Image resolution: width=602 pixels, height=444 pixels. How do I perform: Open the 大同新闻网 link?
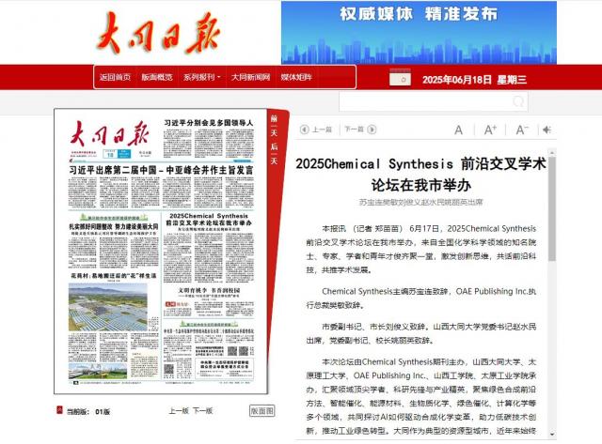251,77
